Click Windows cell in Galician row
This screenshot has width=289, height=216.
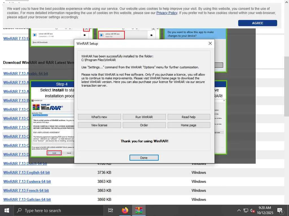199,199
